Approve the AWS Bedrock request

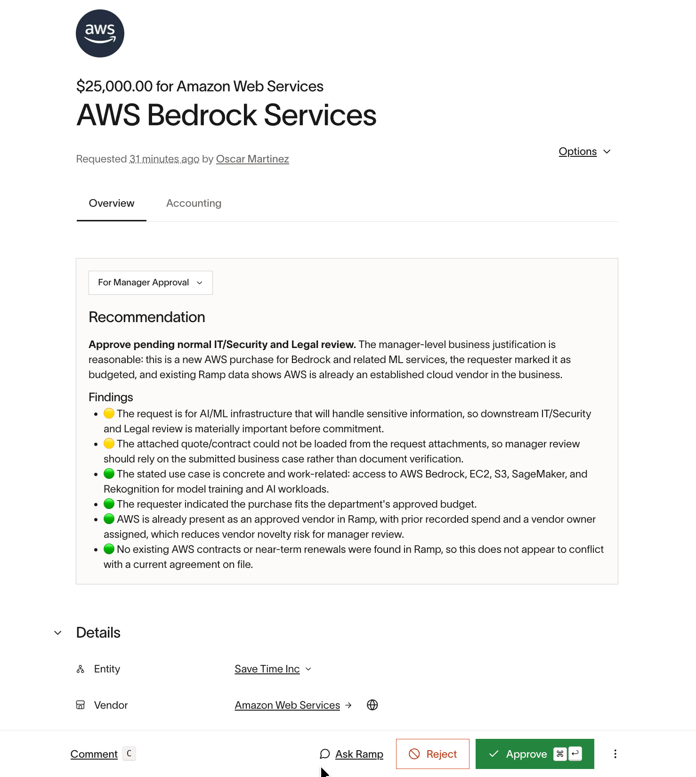click(x=535, y=754)
